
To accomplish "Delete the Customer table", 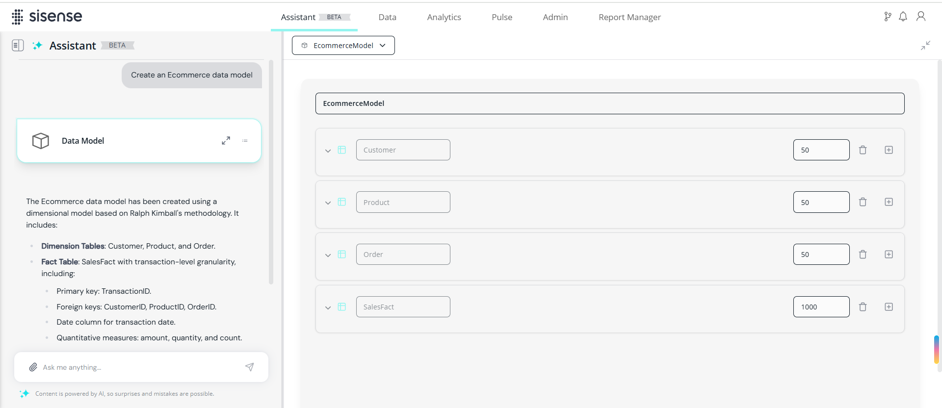I will coord(863,150).
